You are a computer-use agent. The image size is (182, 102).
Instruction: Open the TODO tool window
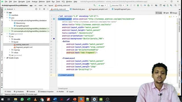tap(8, 92)
